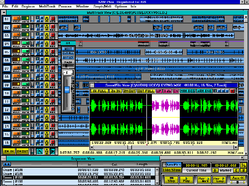Screen dimensions: 249x186
Task: Open the FX panel for track 01
Action: (x=47, y=19)
